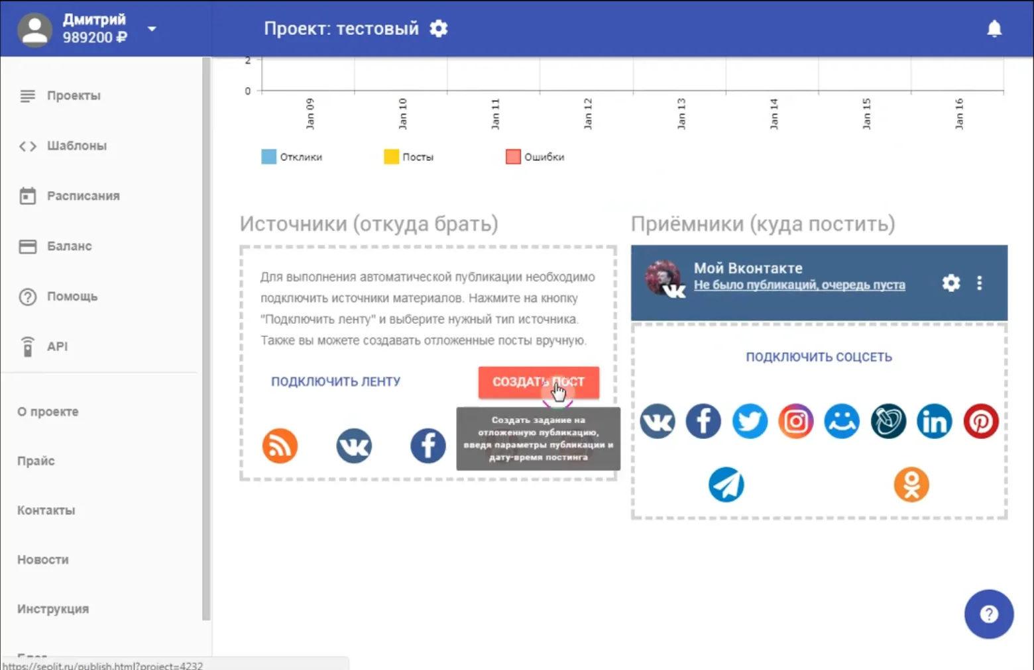The image size is (1034, 670).
Task: Click the Помощь question mark icon
Action: coord(27,297)
